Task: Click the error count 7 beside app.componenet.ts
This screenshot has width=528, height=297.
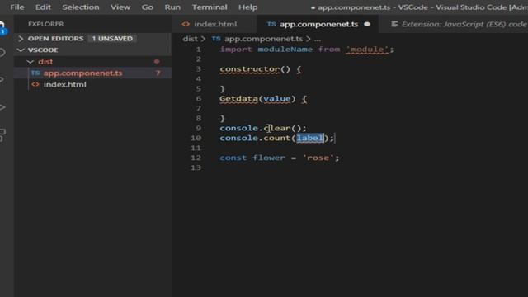Action: point(158,73)
